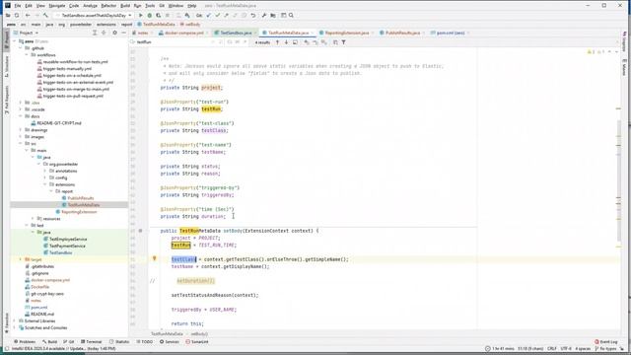Open the Terminal tool window
Screen dimensions: 631x355
tap(92, 342)
